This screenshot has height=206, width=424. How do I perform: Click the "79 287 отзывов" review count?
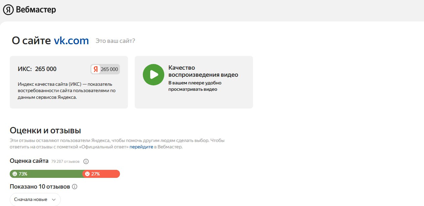(x=65, y=161)
